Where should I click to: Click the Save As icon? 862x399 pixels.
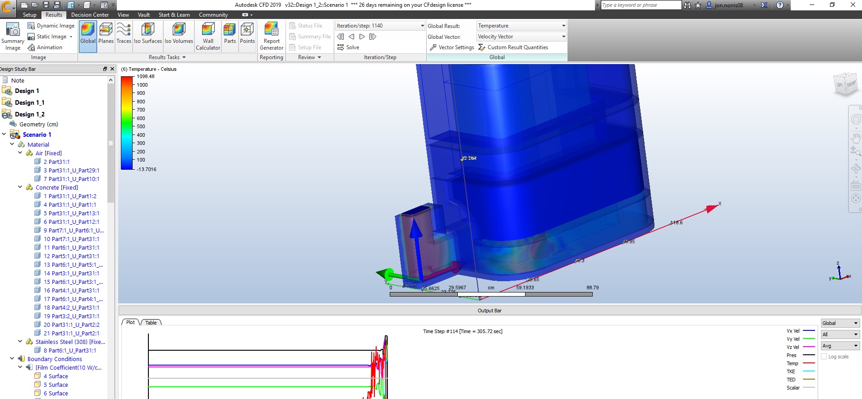[x=57, y=5]
